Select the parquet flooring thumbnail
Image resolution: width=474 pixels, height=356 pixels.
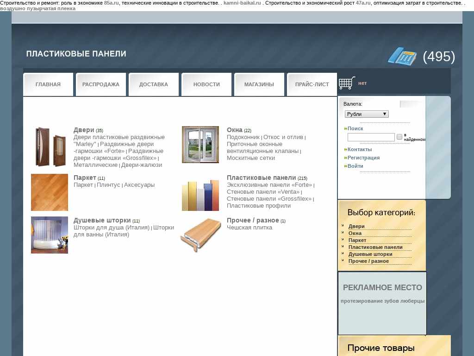(50, 192)
